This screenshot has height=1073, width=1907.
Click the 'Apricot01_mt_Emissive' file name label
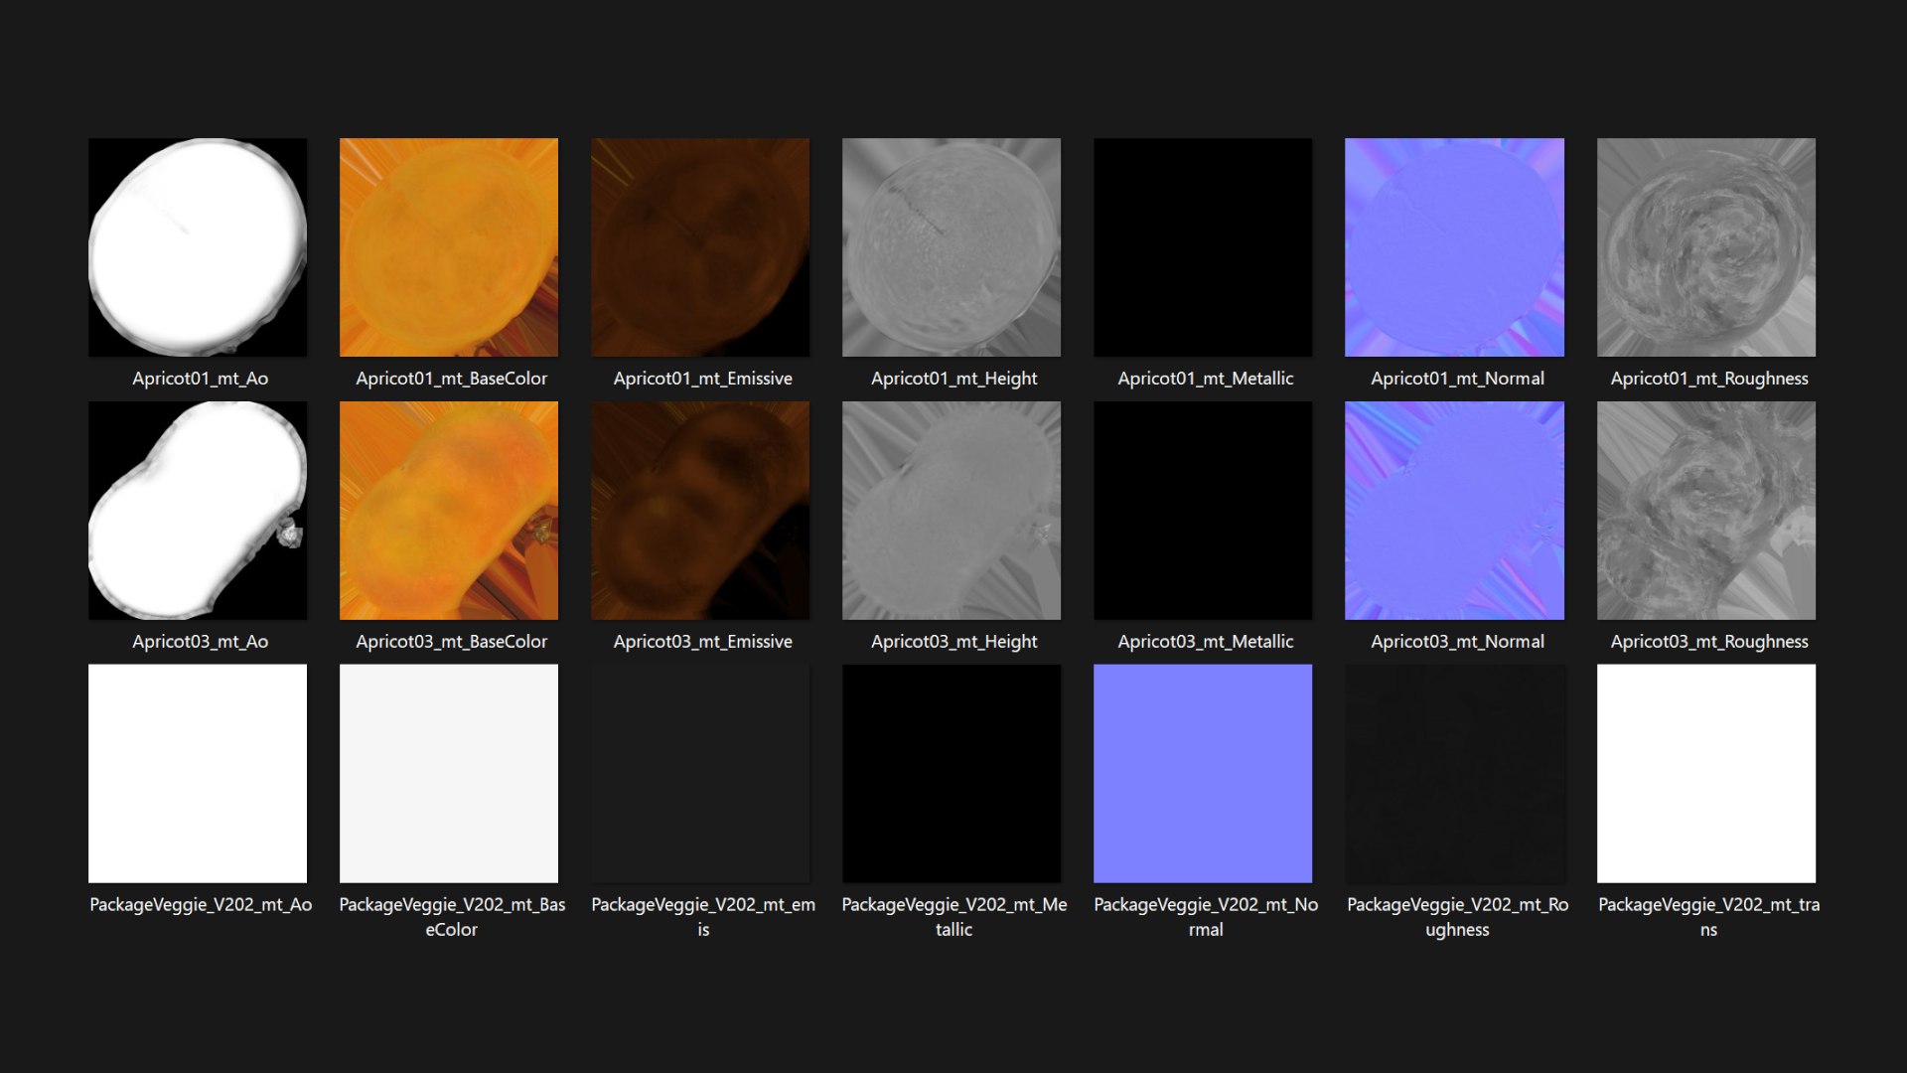(703, 379)
